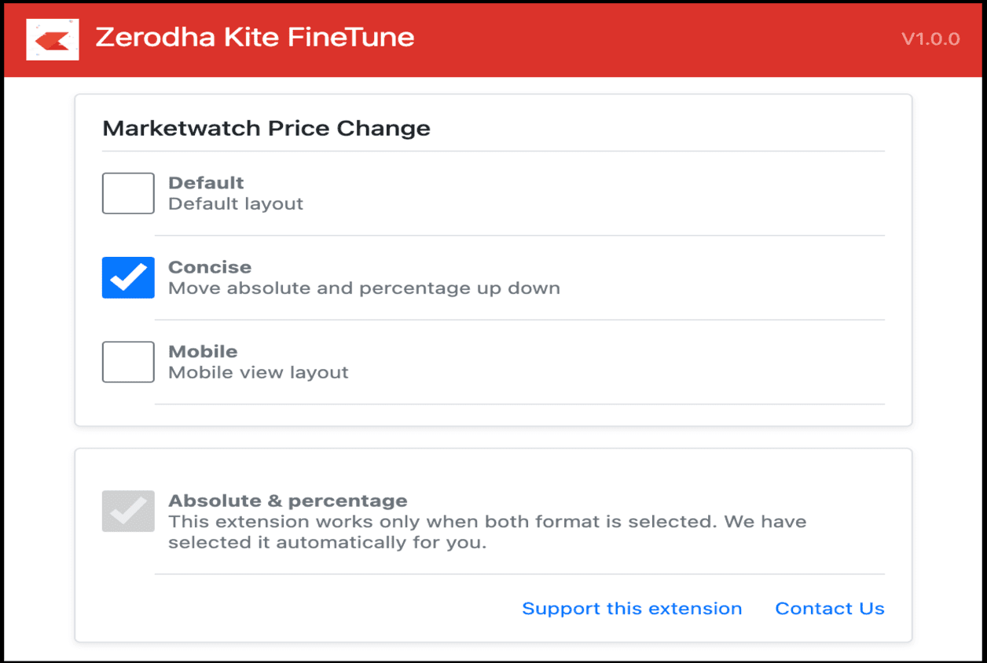Viewport: 987px width, 663px height.
Task: Open the Contact Us link
Action: (x=830, y=609)
